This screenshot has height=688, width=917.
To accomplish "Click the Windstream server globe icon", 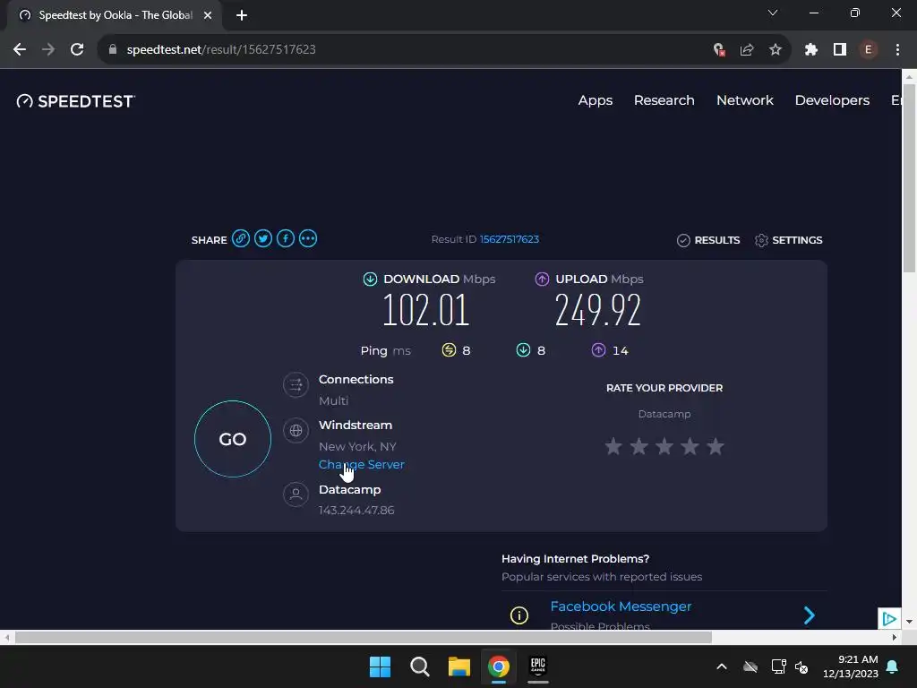I will coord(296,431).
